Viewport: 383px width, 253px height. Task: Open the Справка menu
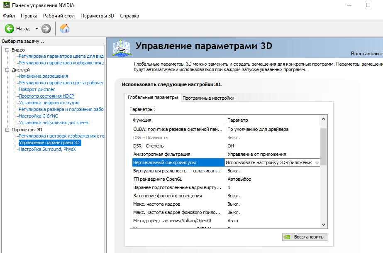click(129, 16)
